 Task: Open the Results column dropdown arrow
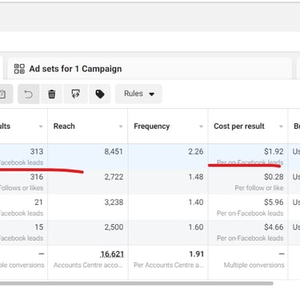41,126
